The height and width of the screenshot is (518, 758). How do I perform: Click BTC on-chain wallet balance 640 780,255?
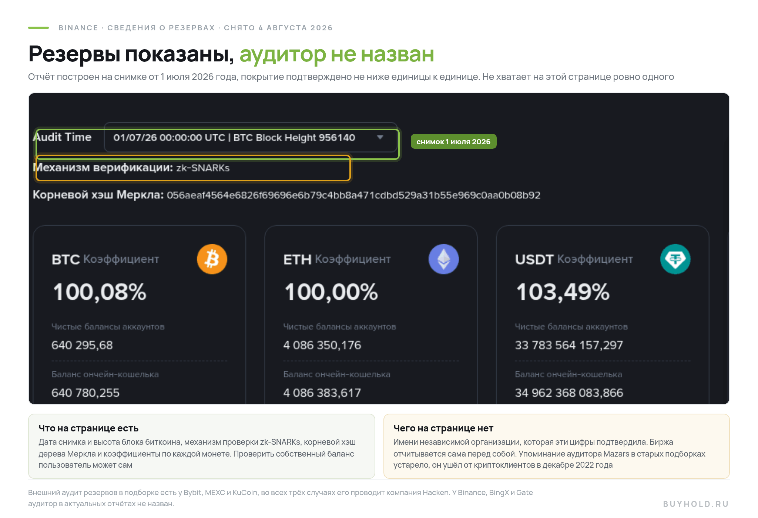pos(85,393)
